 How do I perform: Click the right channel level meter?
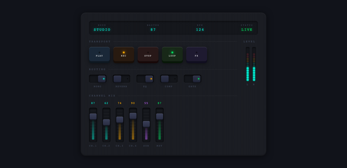(254, 64)
